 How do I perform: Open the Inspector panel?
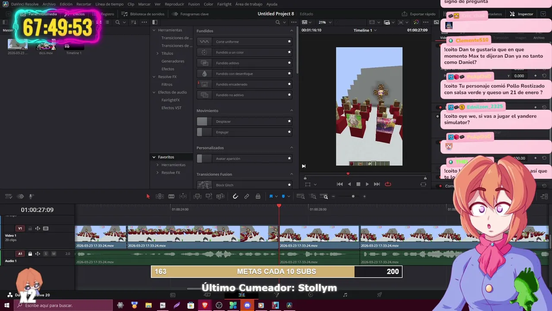[x=521, y=14]
